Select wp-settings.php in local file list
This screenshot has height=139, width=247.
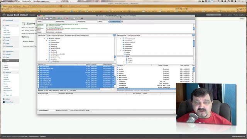click(46, 81)
